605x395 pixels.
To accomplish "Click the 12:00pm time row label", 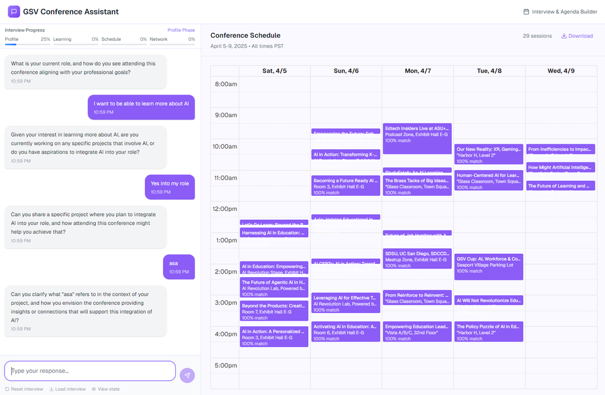I will [x=225, y=209].
